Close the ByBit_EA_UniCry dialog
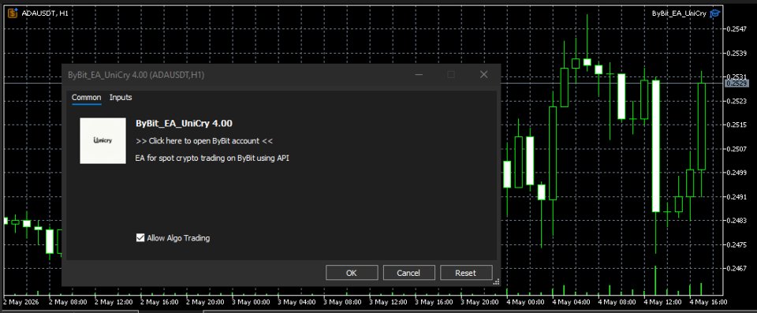The image size is (757, 313). coord(483,74)
